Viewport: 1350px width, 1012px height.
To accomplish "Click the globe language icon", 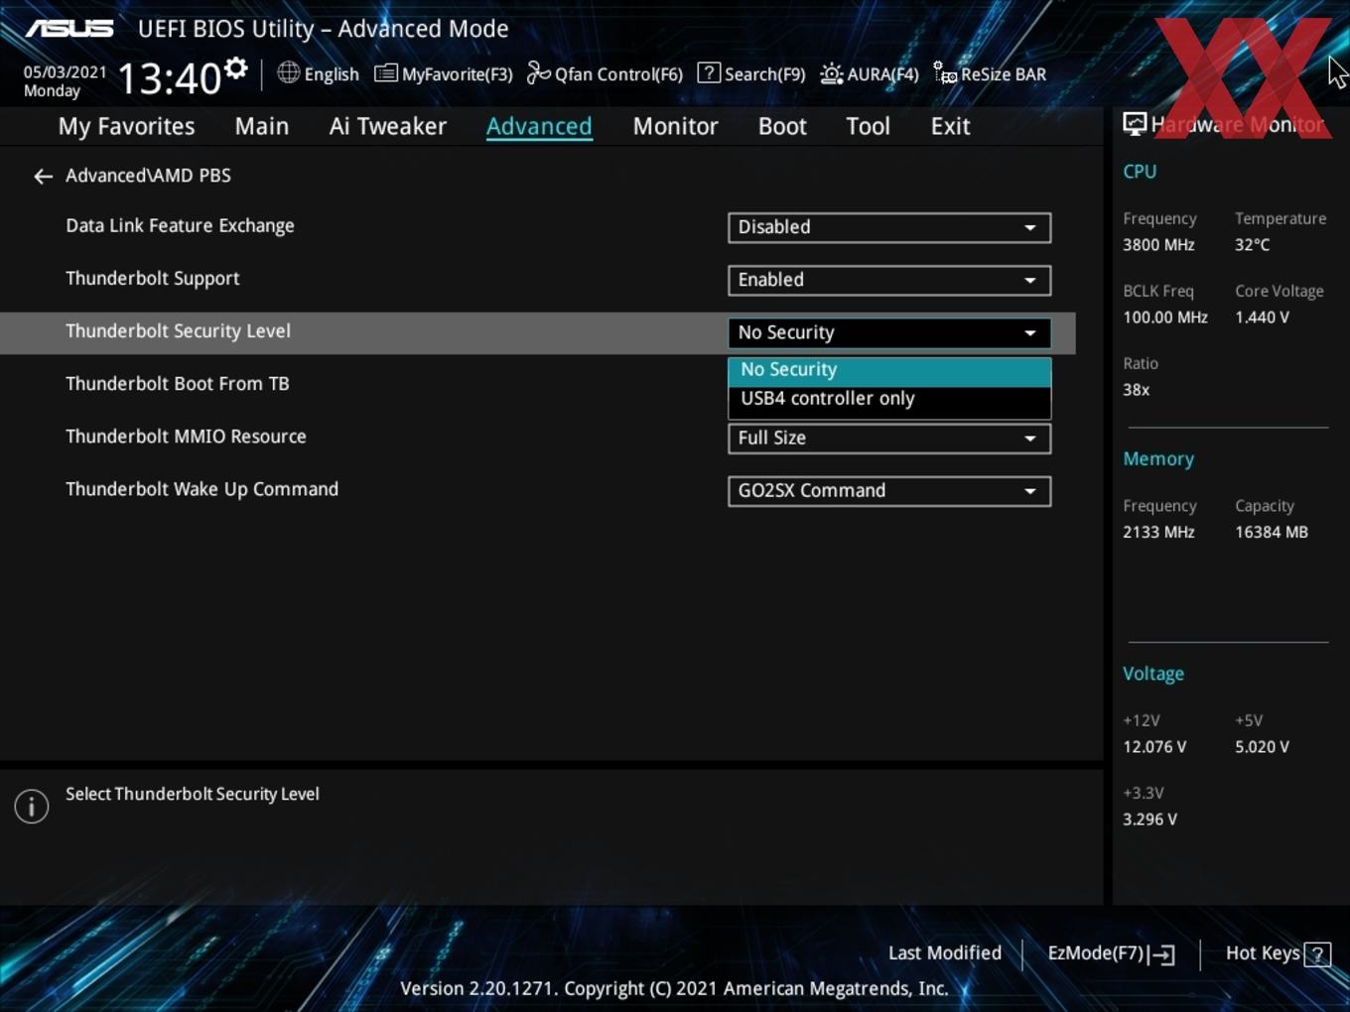I will (288, 72).
